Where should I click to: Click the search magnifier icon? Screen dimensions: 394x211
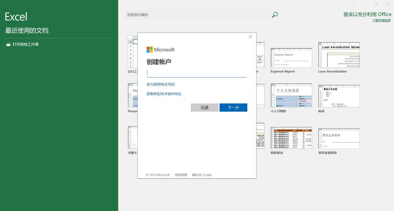(275, 15)
